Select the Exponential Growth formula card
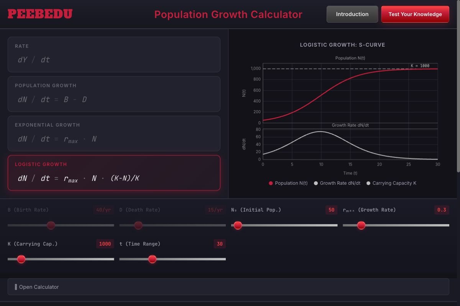Viewport: 460px width, 306px height. point(114,133)
